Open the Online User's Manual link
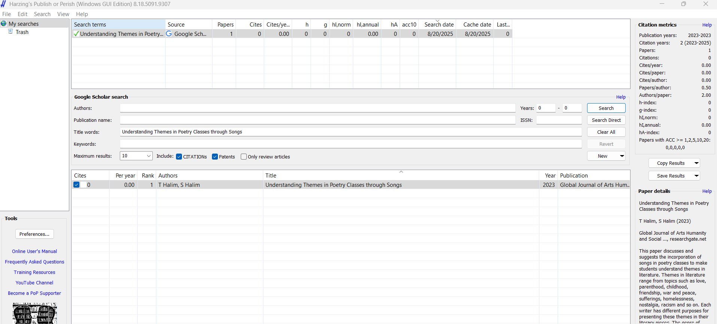Viewport: 717px width, 324px height. click(34, 252)
